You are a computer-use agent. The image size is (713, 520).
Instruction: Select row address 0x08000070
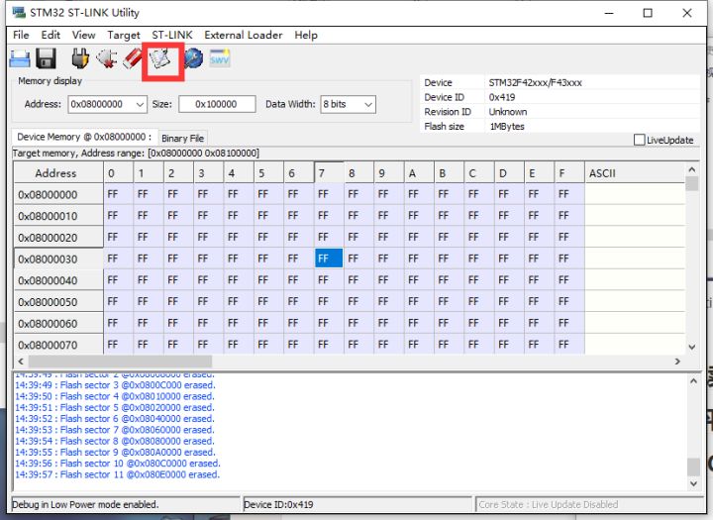(x=58, y=345)
